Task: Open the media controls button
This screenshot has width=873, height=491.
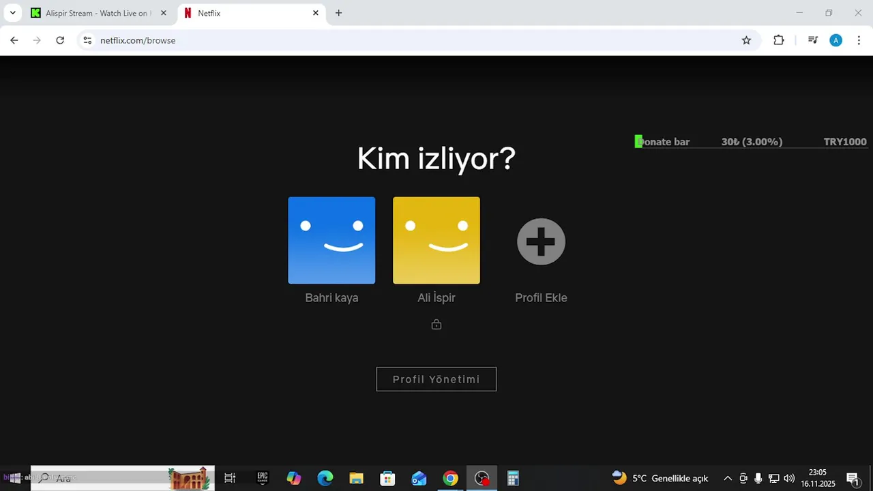Action: [813, 40]
